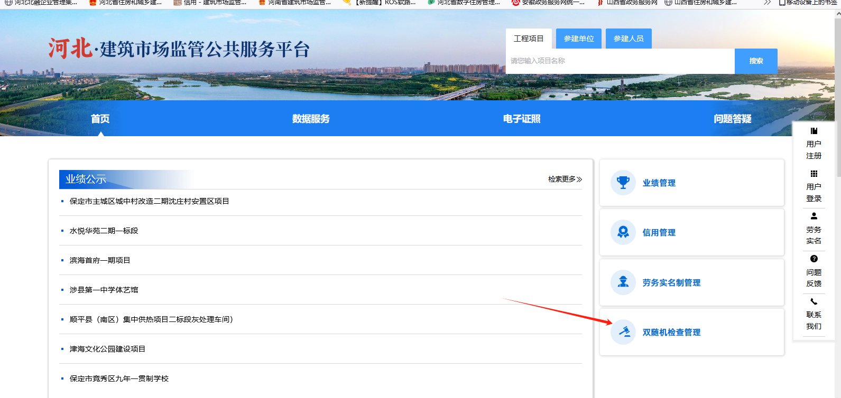Image resolution: width=841 pixels, height=398 pixels.
Task: Open the 保定市竞秀区九年一贯制学校 entry
Action: pos(119,378)
